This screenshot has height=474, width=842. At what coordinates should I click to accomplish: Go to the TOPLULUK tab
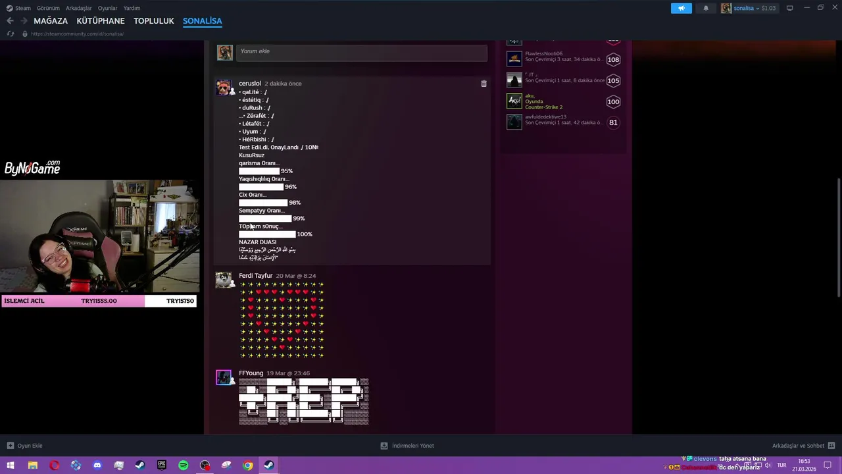tap(154, 21)
